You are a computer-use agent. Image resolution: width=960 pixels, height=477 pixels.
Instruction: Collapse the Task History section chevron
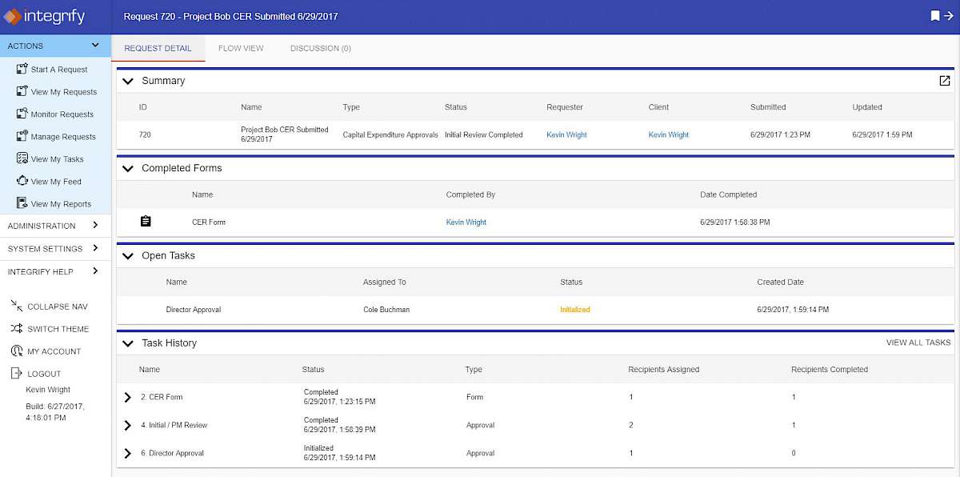[x=127, y=343]
